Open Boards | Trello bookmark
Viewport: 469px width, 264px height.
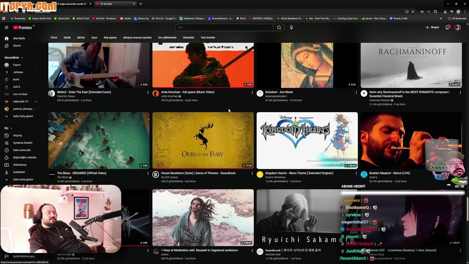(399, 18)
